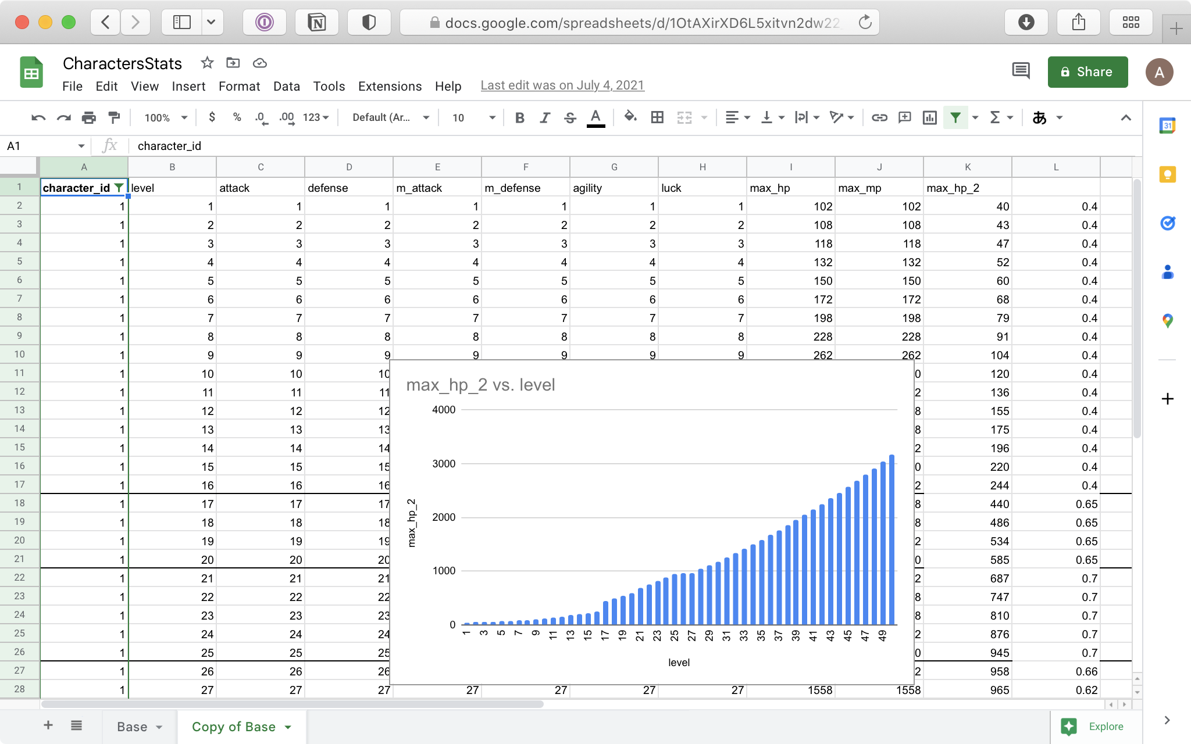The height and width of the screenshot is (744, 1191).
Task: Toggle italic formatting
Action: (545, 117)
